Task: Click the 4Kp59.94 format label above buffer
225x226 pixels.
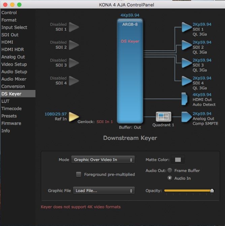Action: coord(130,15)
